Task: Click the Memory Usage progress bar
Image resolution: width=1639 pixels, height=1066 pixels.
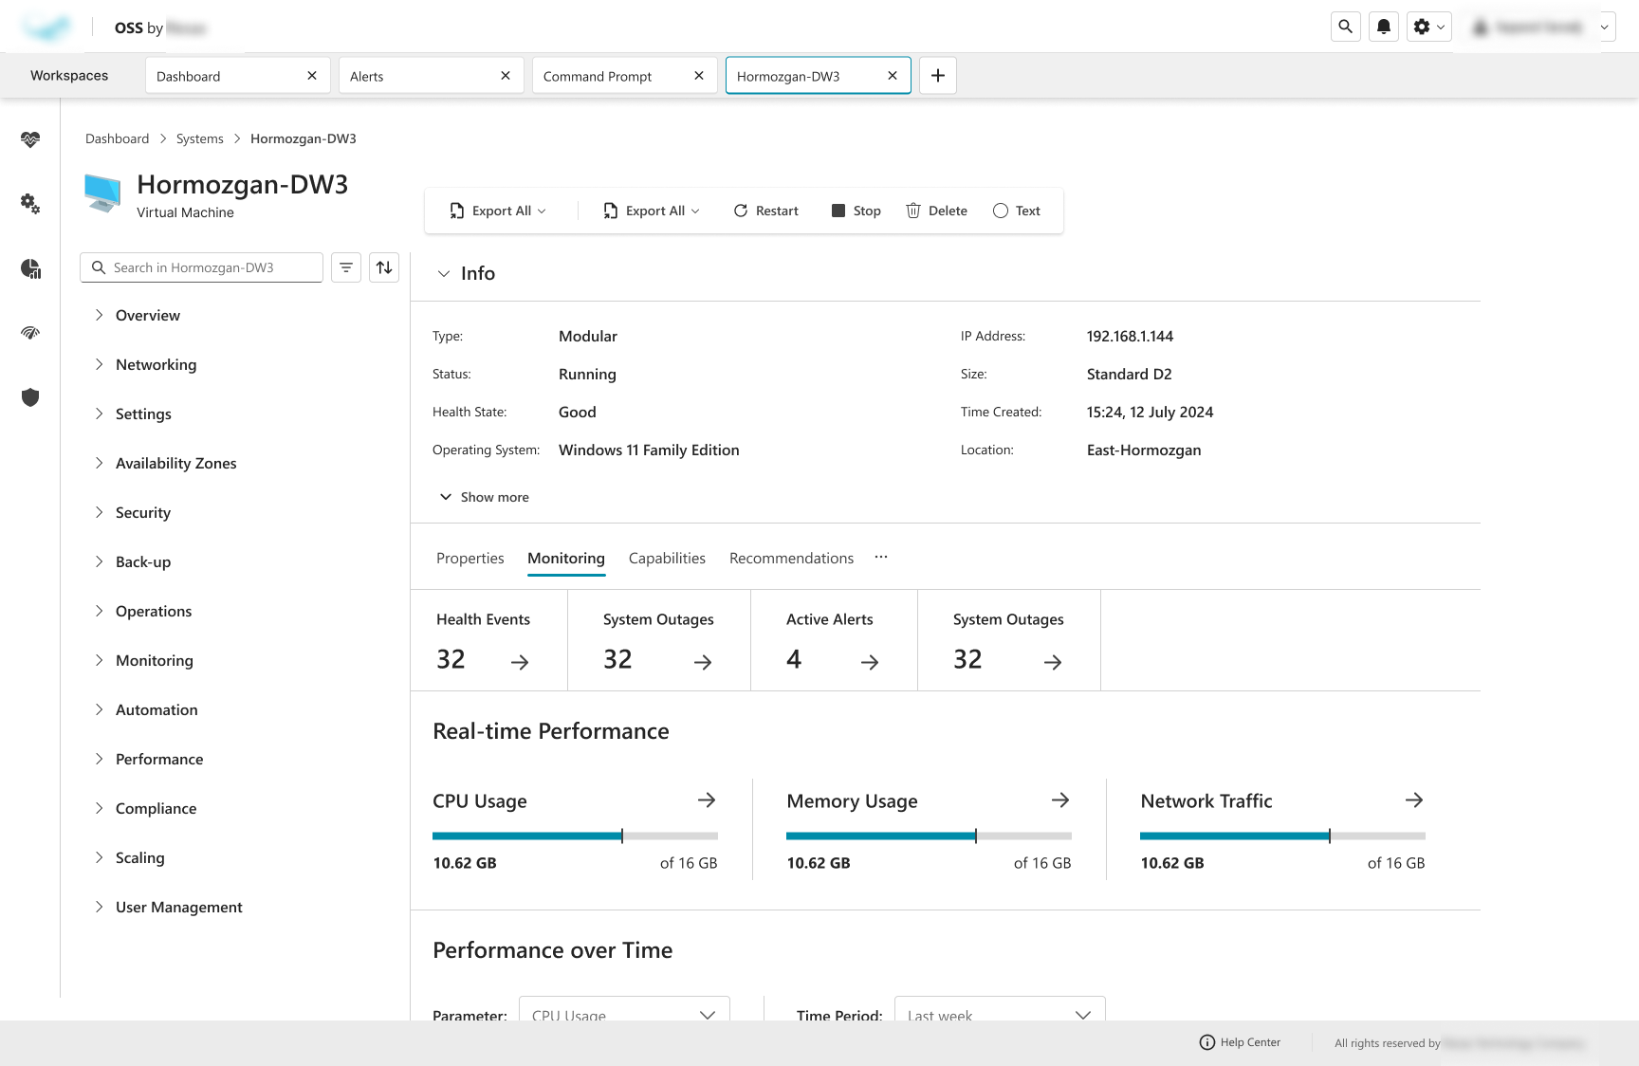Action: coord(929,836)
